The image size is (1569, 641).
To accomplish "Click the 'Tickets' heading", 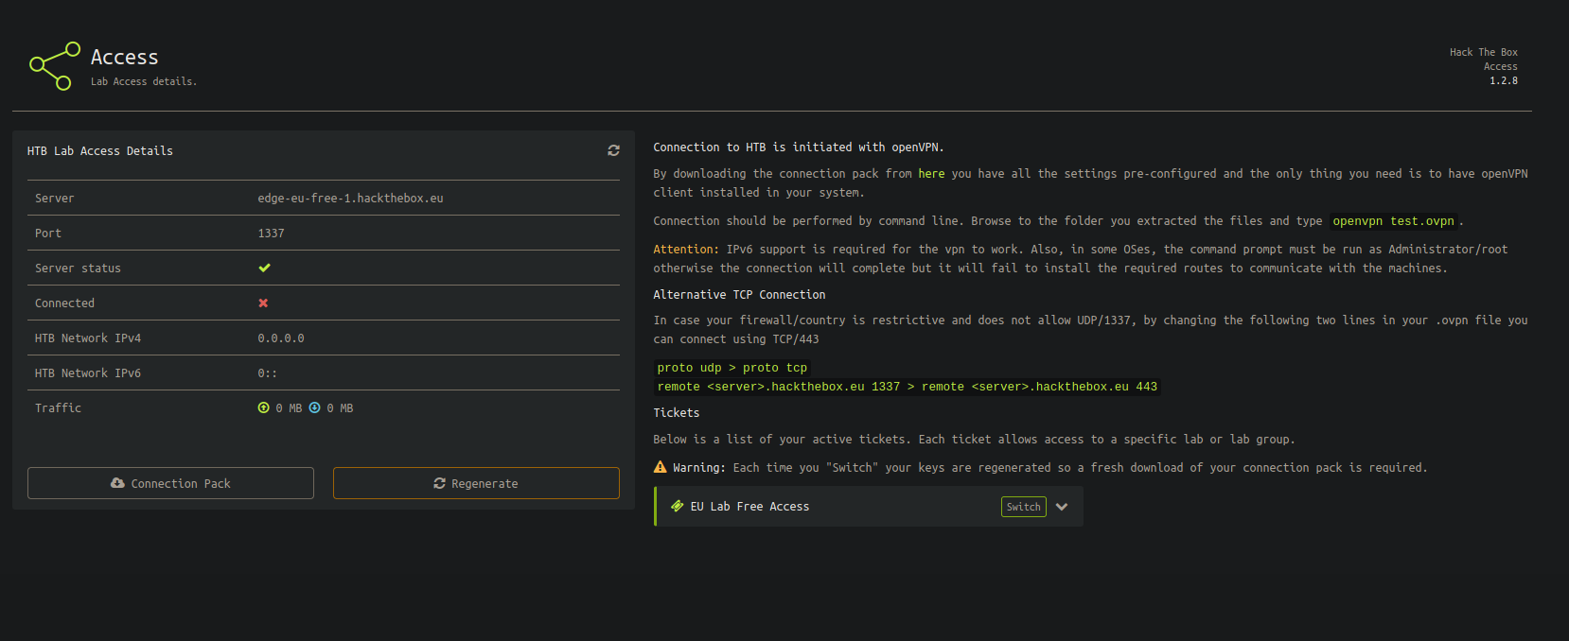I will pos(677,413).
